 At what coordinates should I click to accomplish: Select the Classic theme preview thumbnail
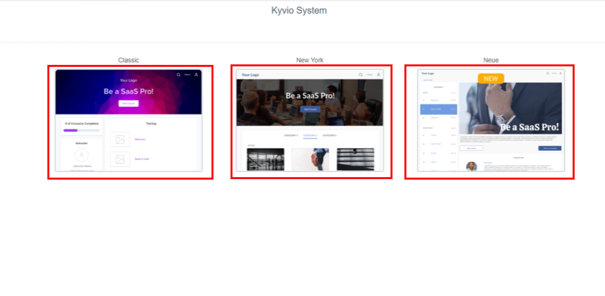pos(130,122)
